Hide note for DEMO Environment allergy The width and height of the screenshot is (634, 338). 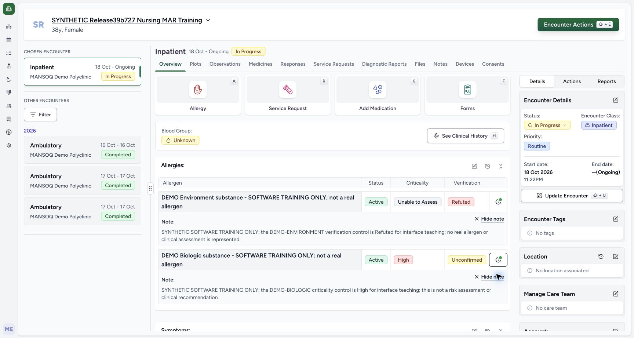coord(489,219)
